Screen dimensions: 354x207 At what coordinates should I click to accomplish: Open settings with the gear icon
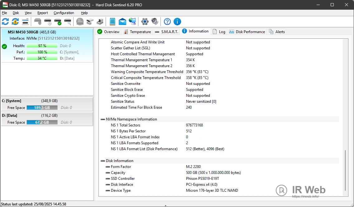pos(145,22)
